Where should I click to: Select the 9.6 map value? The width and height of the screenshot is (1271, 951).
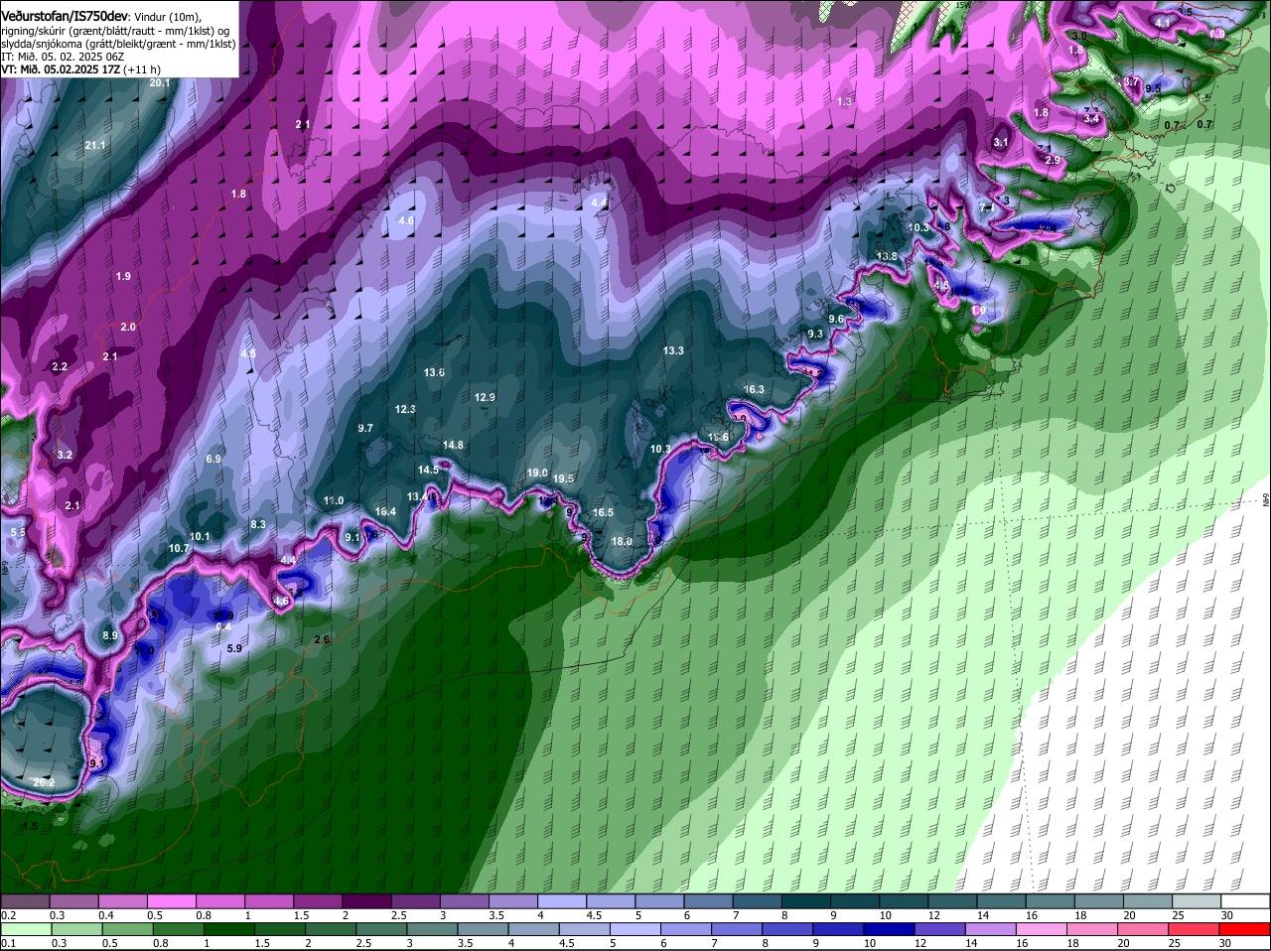click(836, 319)
